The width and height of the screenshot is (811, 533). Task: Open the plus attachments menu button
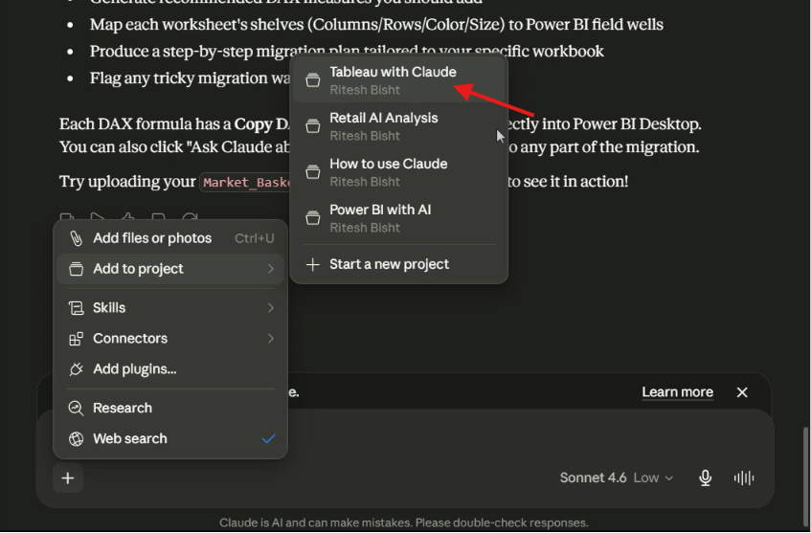[68, 478]
